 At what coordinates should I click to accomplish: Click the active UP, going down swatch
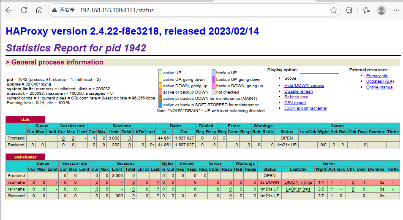161,79
